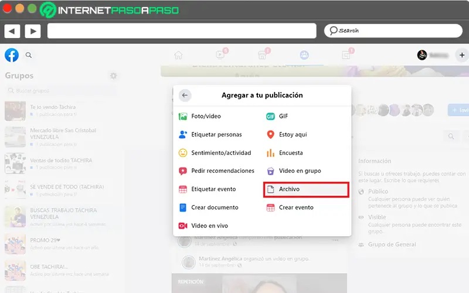
Task: Click the Te lo vendo Táchira thumbnail
Action: [x=15, y=111]
